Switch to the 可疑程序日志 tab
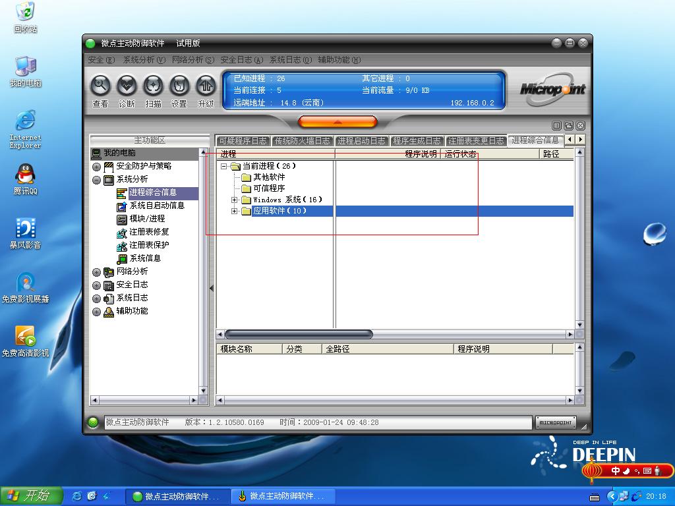Image resolution: width=675 pixels, height=506 pixels. (243, 141)
